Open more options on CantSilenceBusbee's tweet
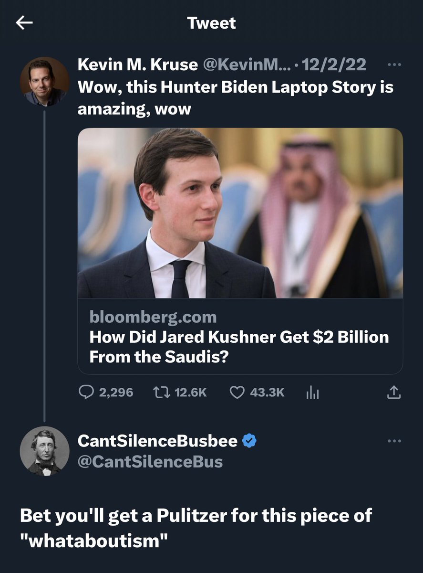Image resolution: width=423 pixels, height=573 pixels. coord(394,441)
